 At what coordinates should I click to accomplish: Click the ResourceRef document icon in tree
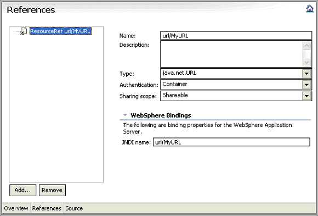click(x=24, y=31)
